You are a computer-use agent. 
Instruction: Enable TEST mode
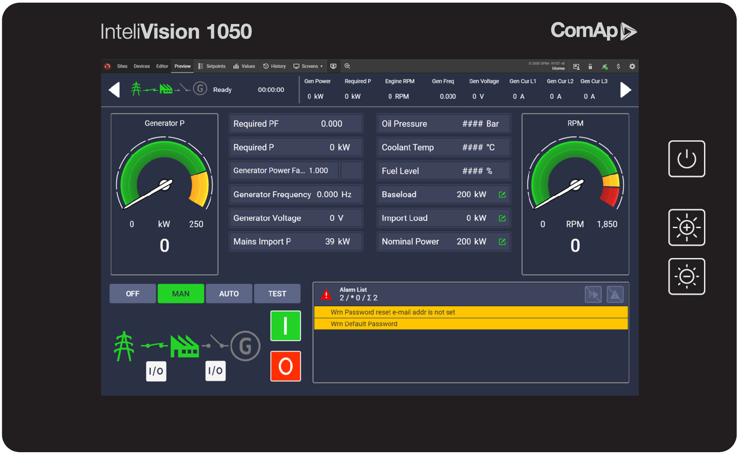[277, 293]
